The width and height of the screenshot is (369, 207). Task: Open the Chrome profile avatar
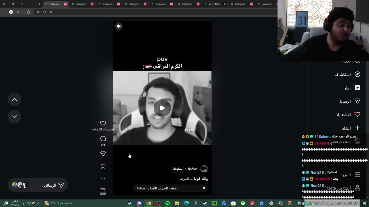(x=11, y=12)
